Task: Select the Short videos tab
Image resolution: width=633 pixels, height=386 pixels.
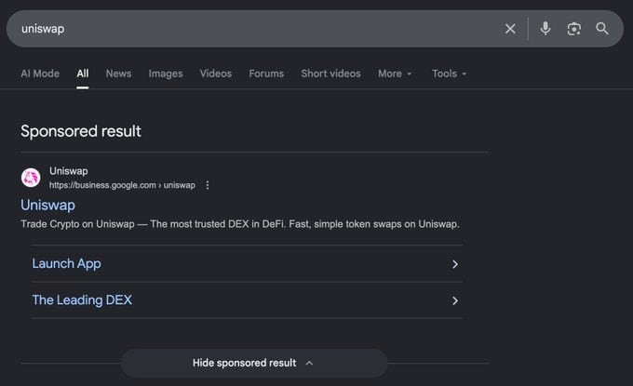Action: click(x=330, y=73)
